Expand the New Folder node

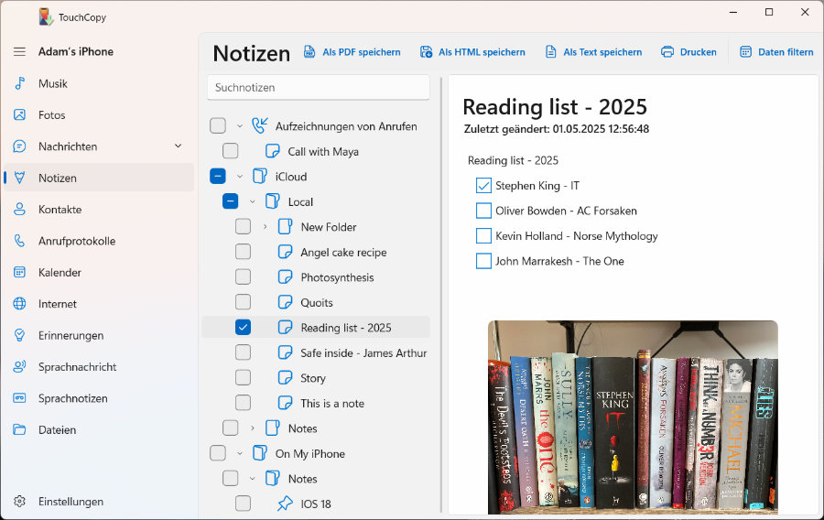pos(265,227)
